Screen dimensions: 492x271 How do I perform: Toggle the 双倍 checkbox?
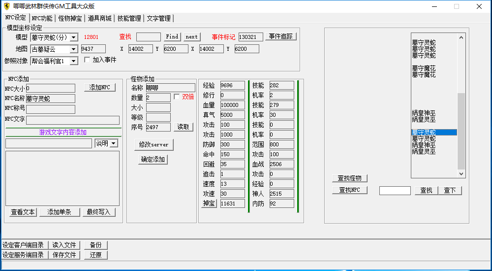coord(177,97)
